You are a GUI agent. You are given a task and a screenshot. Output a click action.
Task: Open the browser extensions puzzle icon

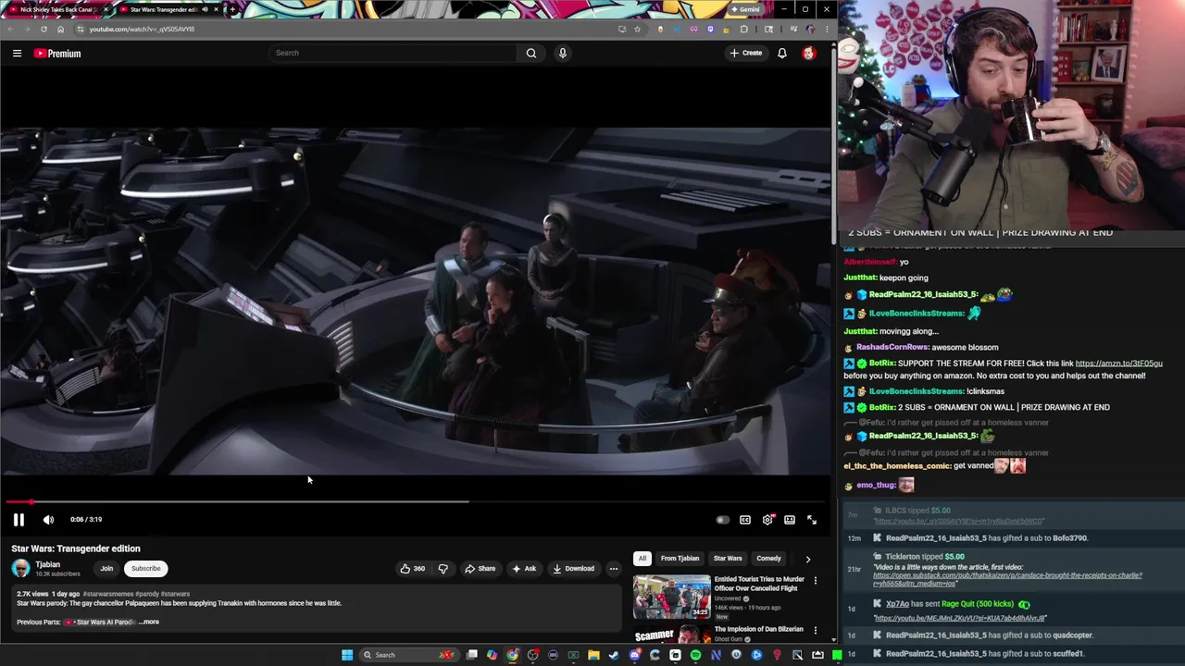point(743,29)
